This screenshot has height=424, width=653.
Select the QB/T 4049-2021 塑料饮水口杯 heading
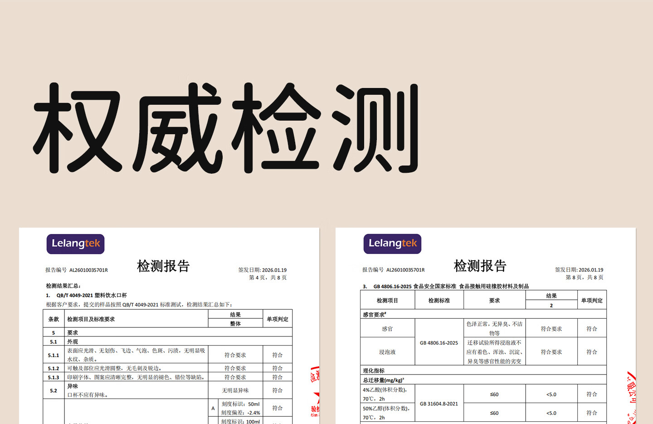91,295
